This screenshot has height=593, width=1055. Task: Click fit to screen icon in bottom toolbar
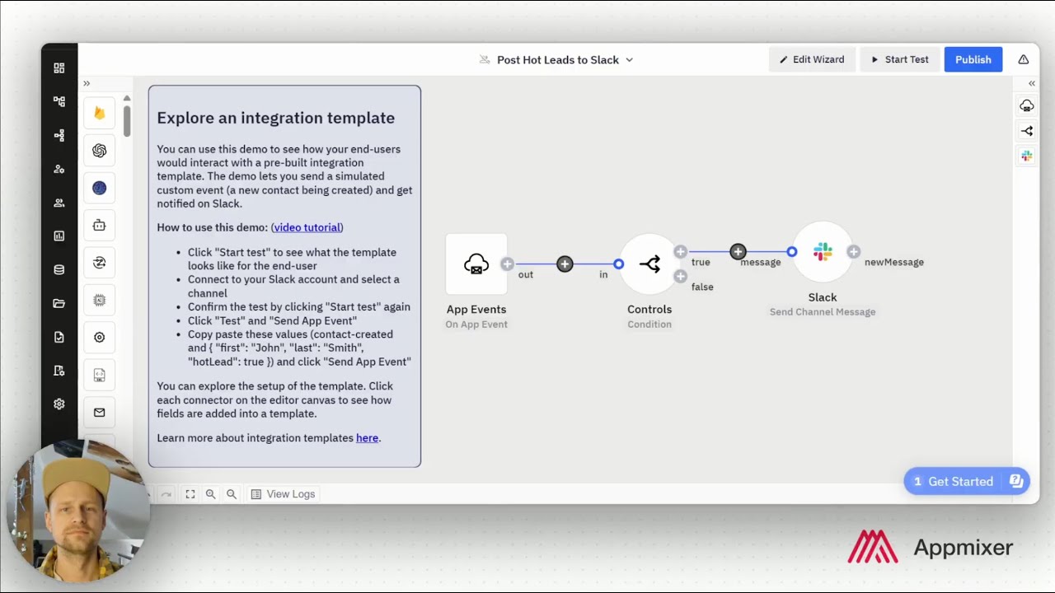point(190,494)
